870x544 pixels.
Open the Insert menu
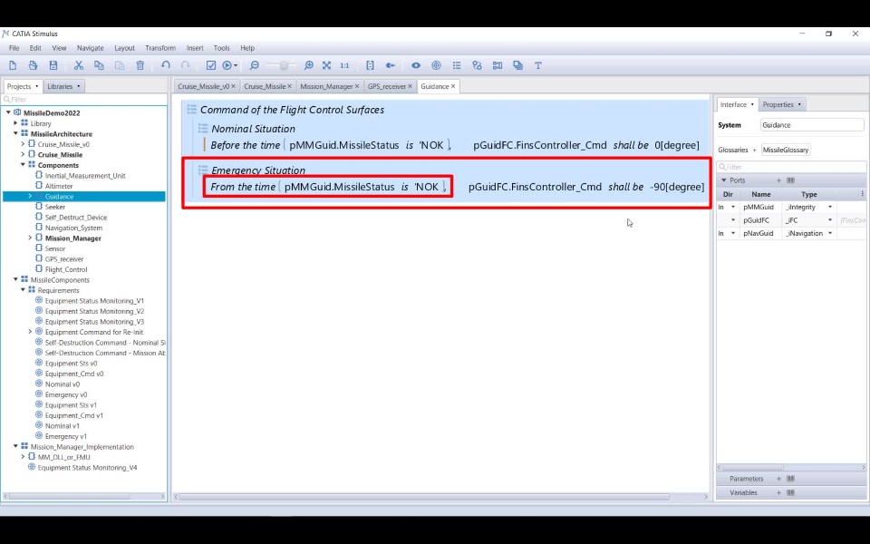coord(195,48)
